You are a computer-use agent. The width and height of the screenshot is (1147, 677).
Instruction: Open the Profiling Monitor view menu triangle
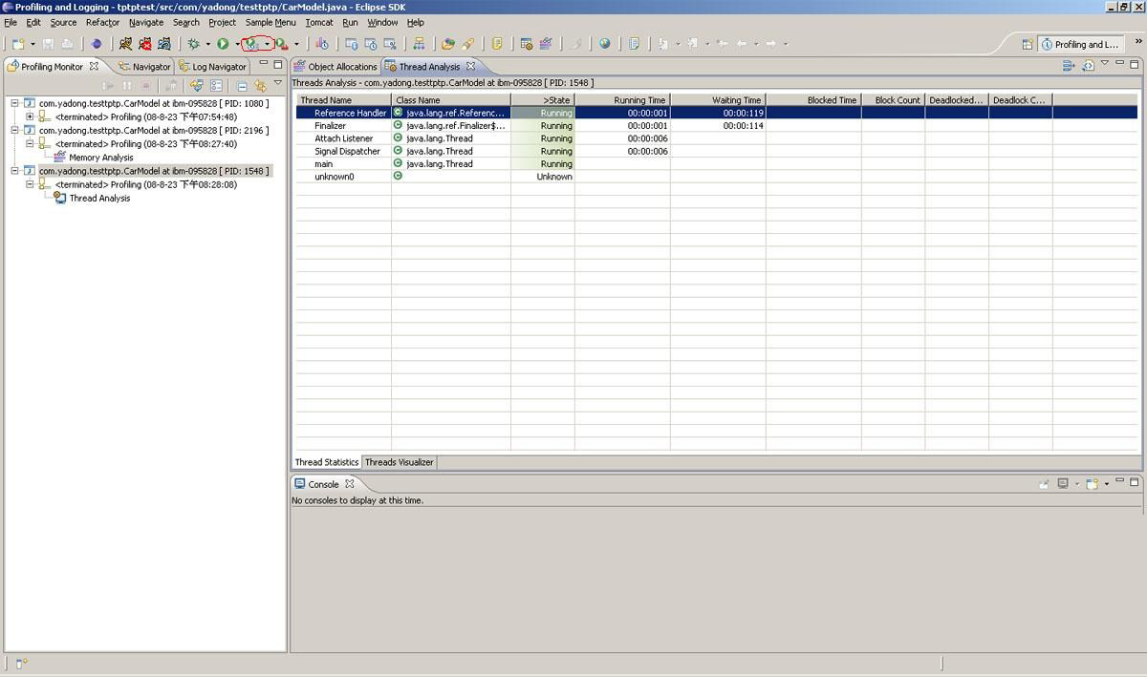[278, 84]
